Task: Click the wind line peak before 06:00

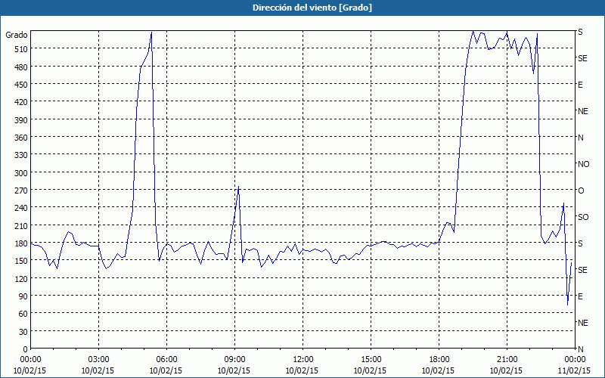Action: tap(152, 33)
